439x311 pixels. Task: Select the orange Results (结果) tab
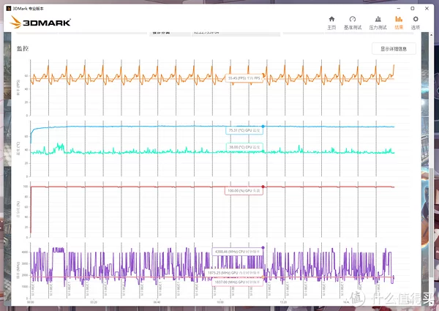[399, 23]
